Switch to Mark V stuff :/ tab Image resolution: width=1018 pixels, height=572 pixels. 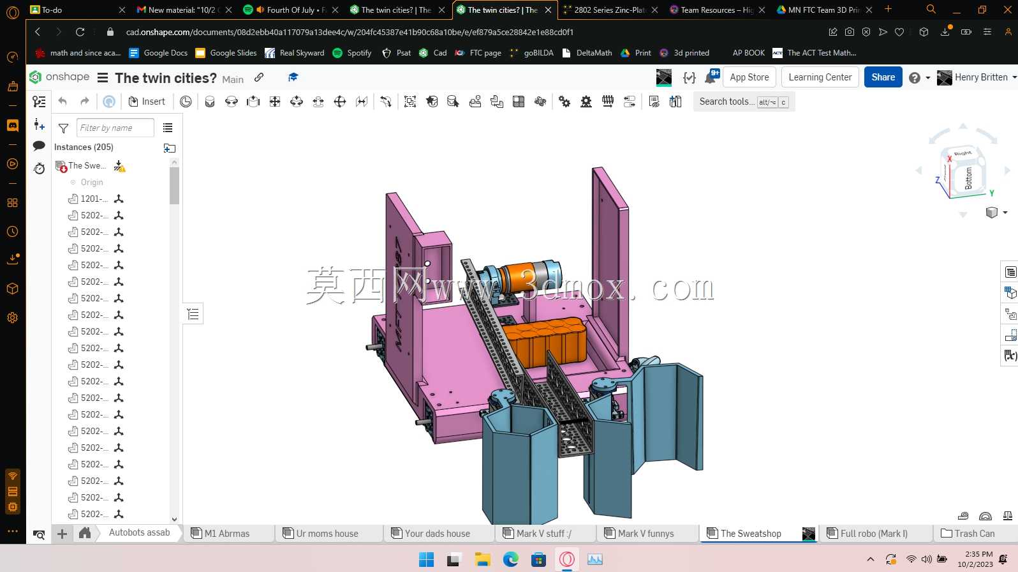[544, 534]
